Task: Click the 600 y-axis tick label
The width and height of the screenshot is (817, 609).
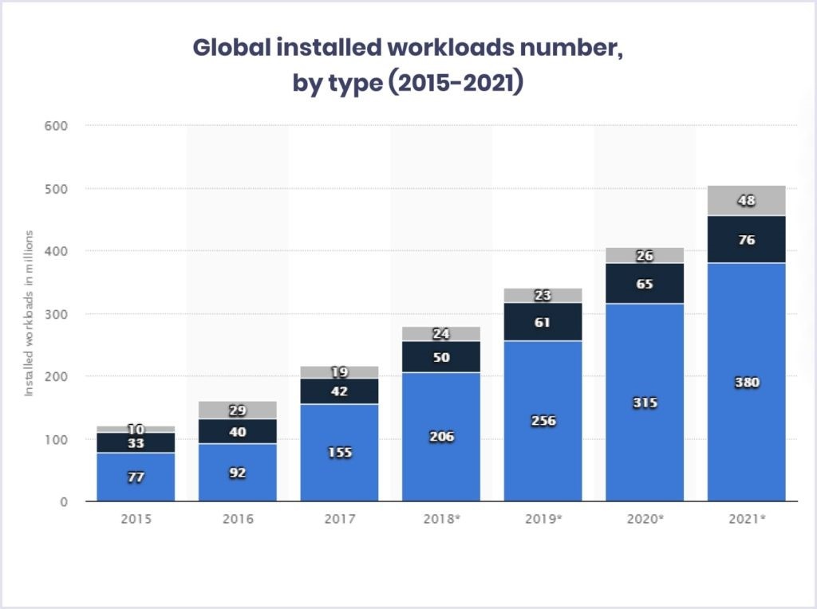Action: [x=56, y=126]
